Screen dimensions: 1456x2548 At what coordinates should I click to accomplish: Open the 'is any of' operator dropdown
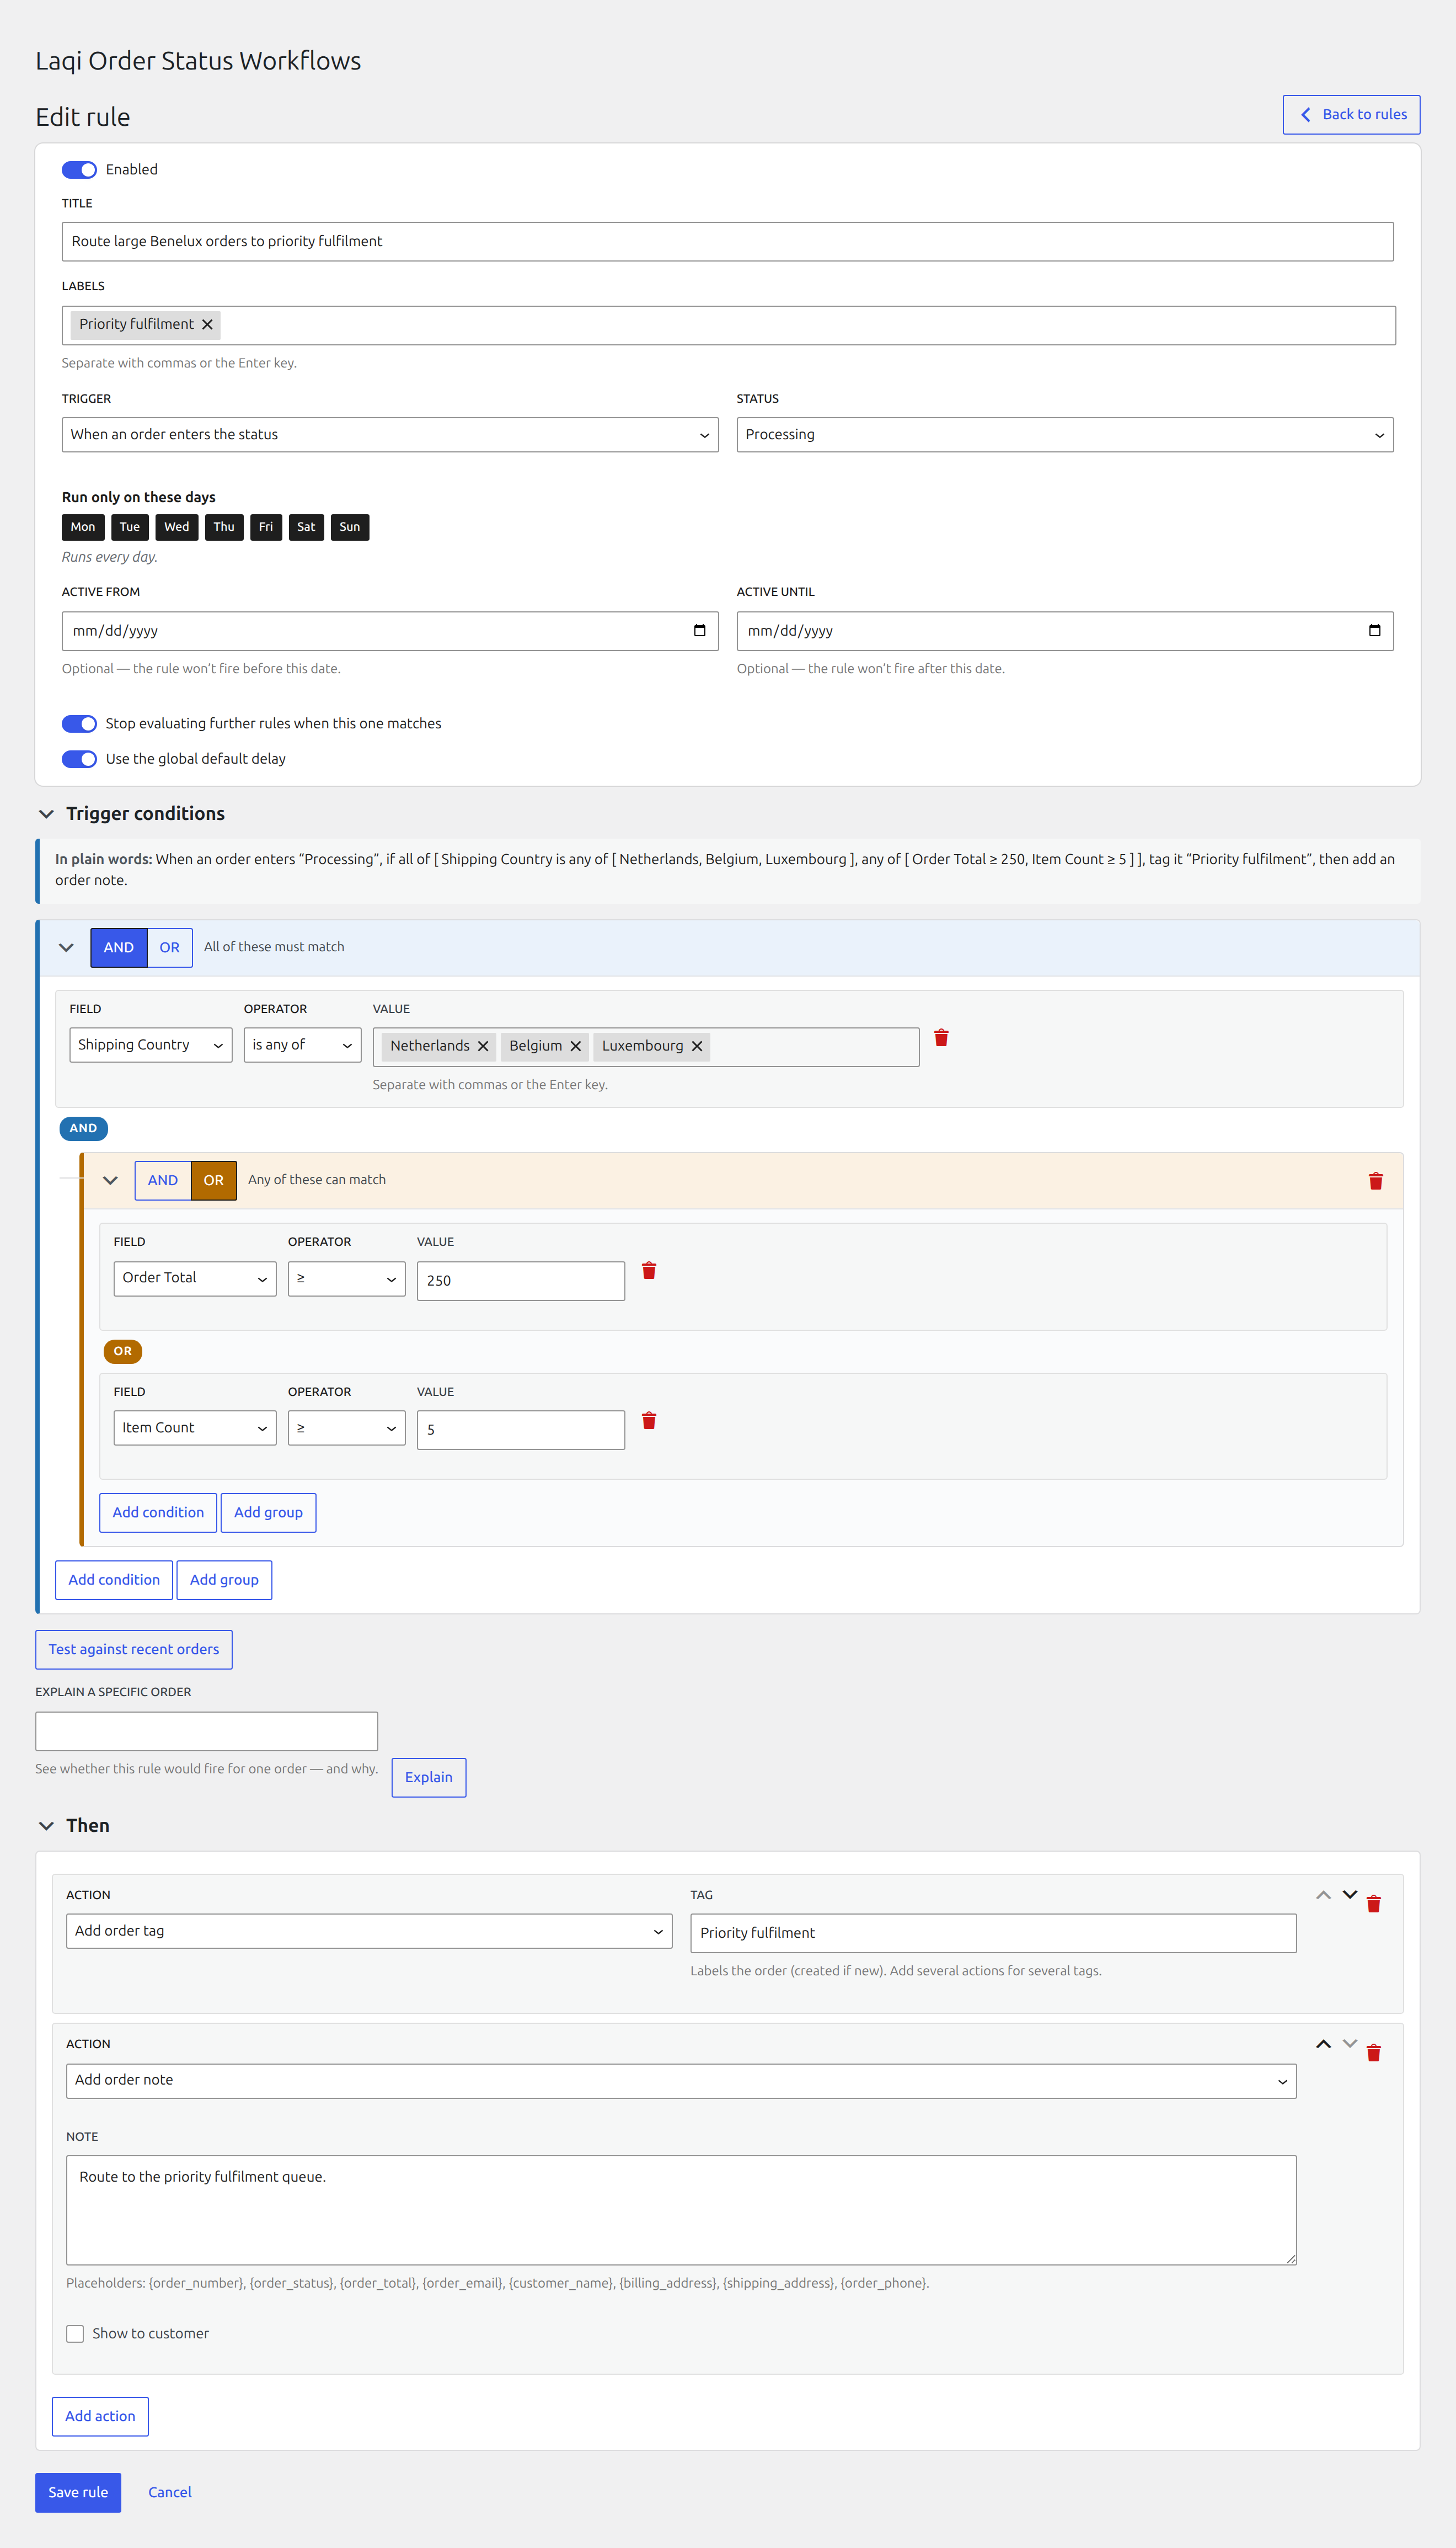point(303,1046)
